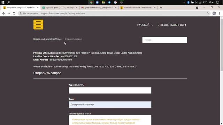Click the page vertical scrollbar
The image size is (223, 125).
[x=222, y=45]
